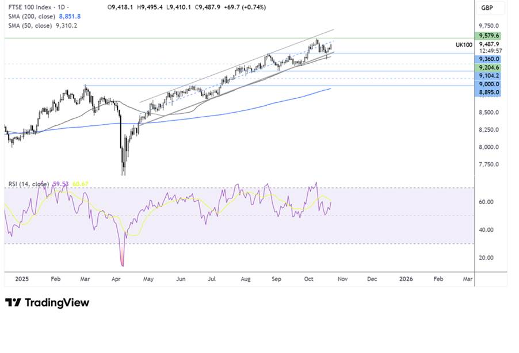Click the TradingView logo icon
This screenshot has width=519, height=353.
(13, 302)
